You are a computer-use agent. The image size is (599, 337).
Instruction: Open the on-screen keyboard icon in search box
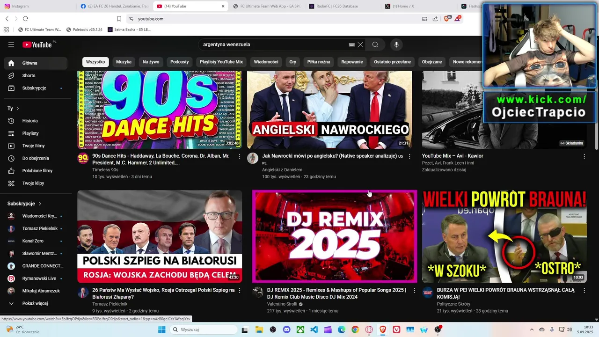pyautogui.click(x=351, y=44)
